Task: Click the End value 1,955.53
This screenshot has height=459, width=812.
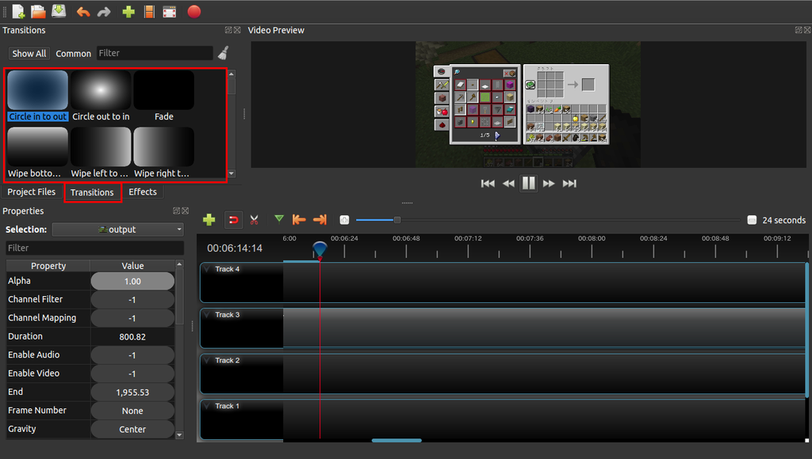Action: coord(132,393)
